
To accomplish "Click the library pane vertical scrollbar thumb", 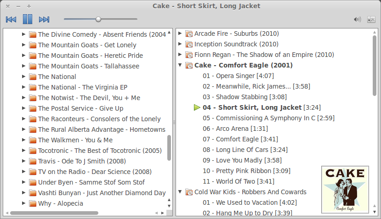I will [169, 148].
